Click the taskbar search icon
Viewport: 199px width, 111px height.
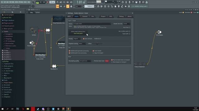[x=7, y=109]
